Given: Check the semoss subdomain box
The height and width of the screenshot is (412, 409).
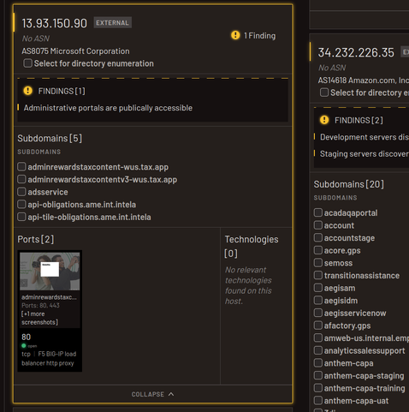Looking at the screenshot, I should click(318, 263).
